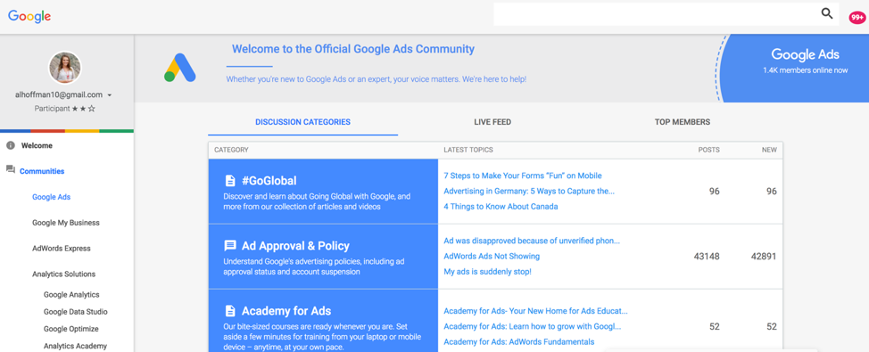
Task: Open Google Data Studio sub-community
Action: tap(75, 312)
